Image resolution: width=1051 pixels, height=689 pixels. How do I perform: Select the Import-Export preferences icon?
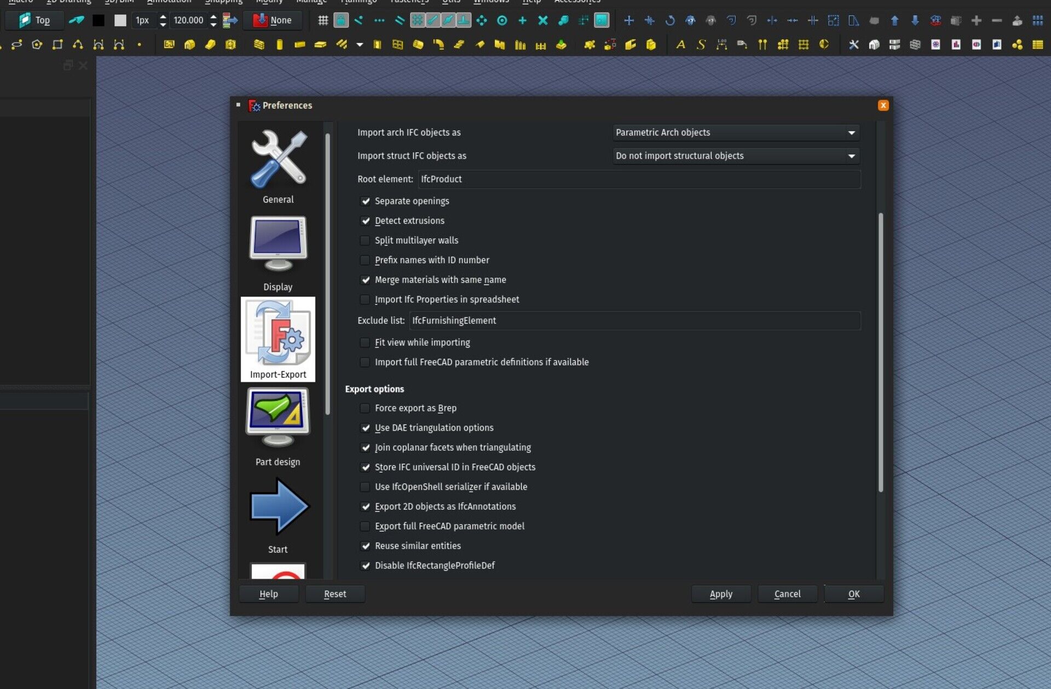tap(278, 339)
